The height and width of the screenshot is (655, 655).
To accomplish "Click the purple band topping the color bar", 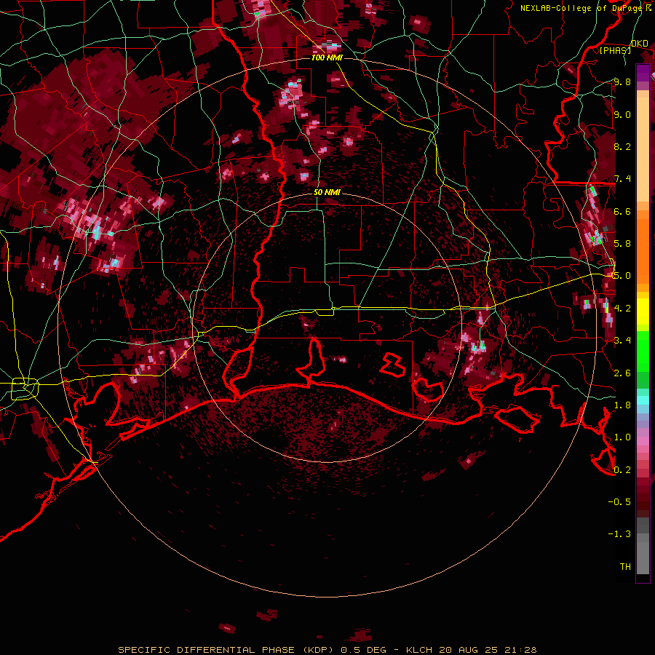I will pos(643,72).
